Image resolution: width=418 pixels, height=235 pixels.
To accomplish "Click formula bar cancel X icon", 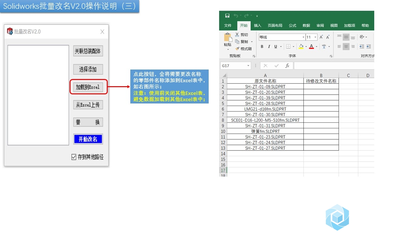I will tap(265, 66).
